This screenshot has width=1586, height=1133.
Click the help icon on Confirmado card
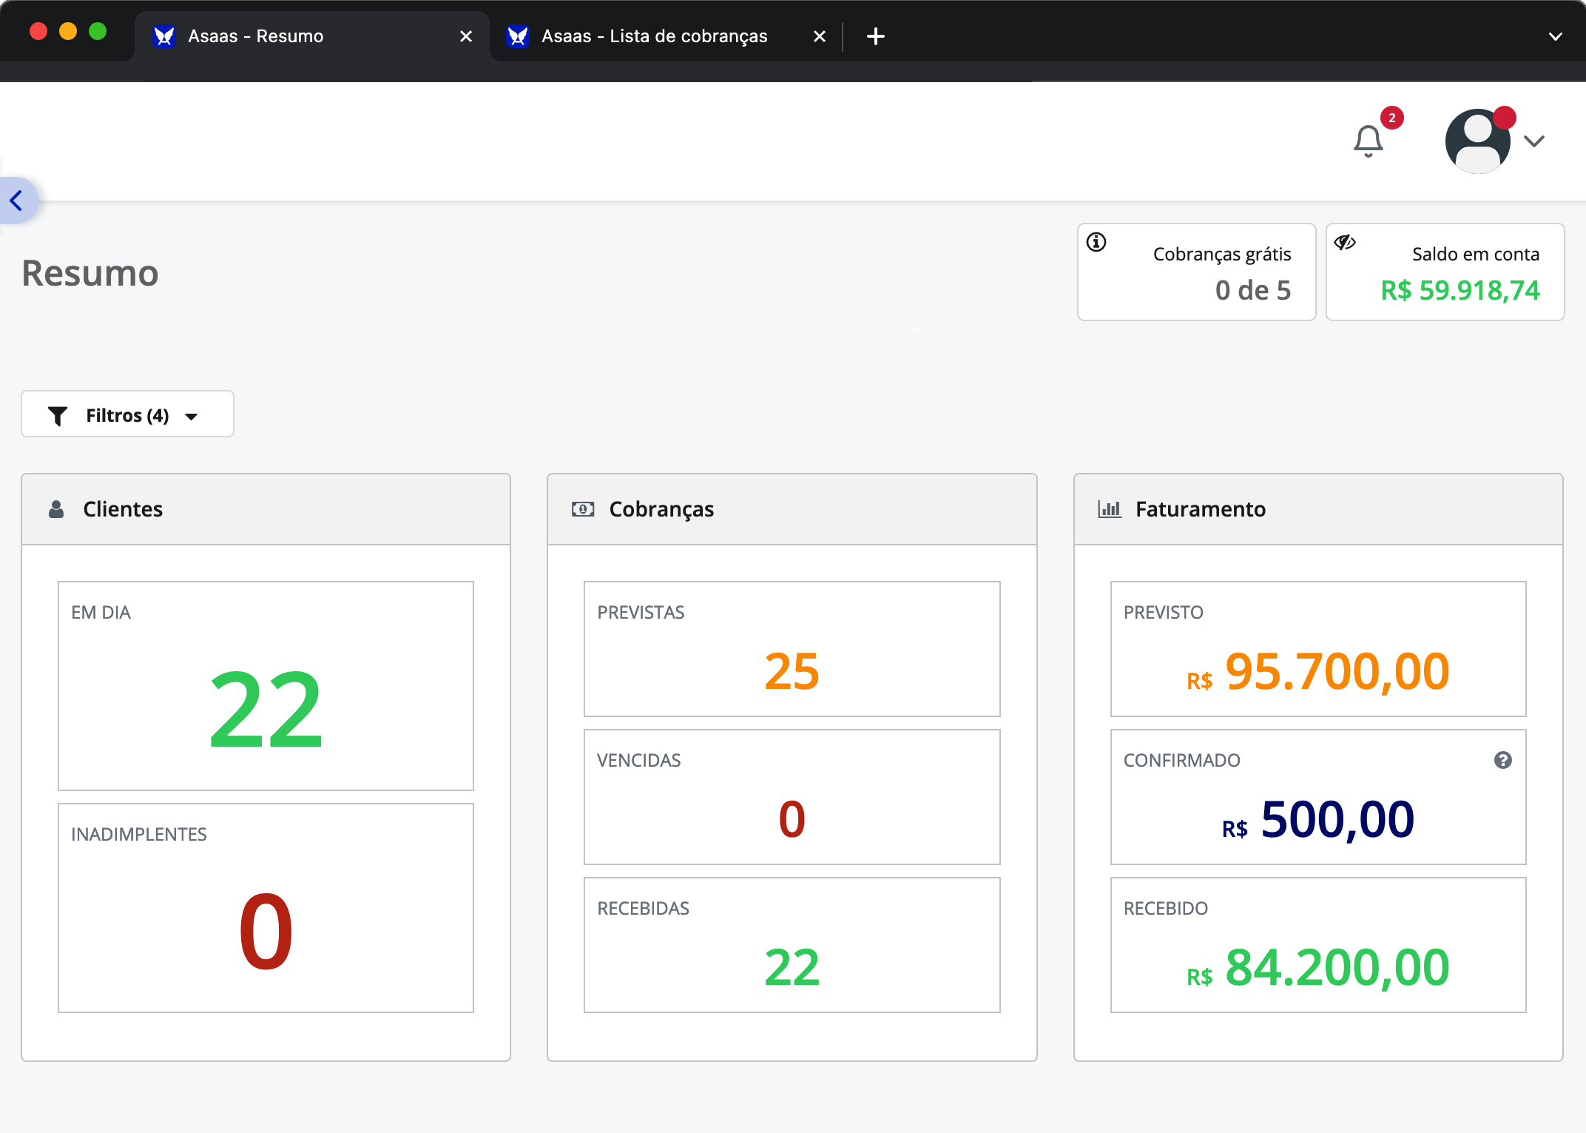click(1502, 760)
